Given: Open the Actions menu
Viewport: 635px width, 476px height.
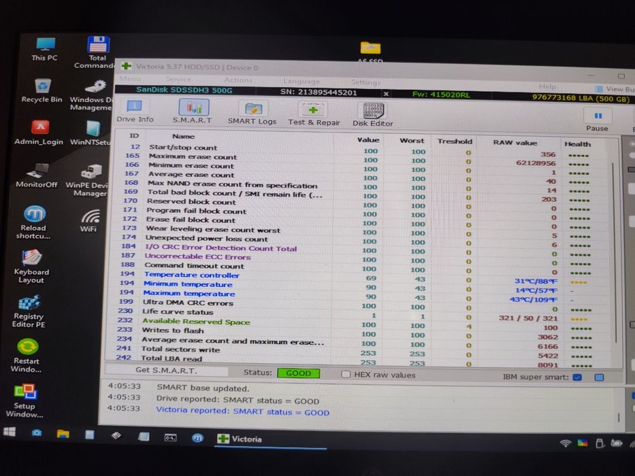Looking at the screenshot, I should click(x=238, y=80).
